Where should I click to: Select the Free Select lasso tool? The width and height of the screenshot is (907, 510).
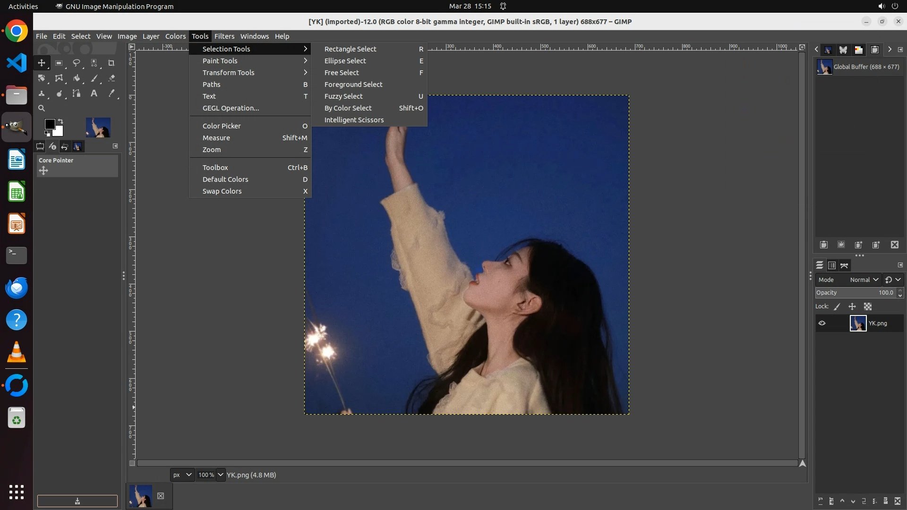(x=77, y=63)
